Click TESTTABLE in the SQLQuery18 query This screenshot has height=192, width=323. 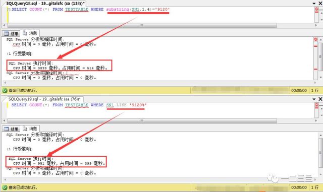coord(77,10)
